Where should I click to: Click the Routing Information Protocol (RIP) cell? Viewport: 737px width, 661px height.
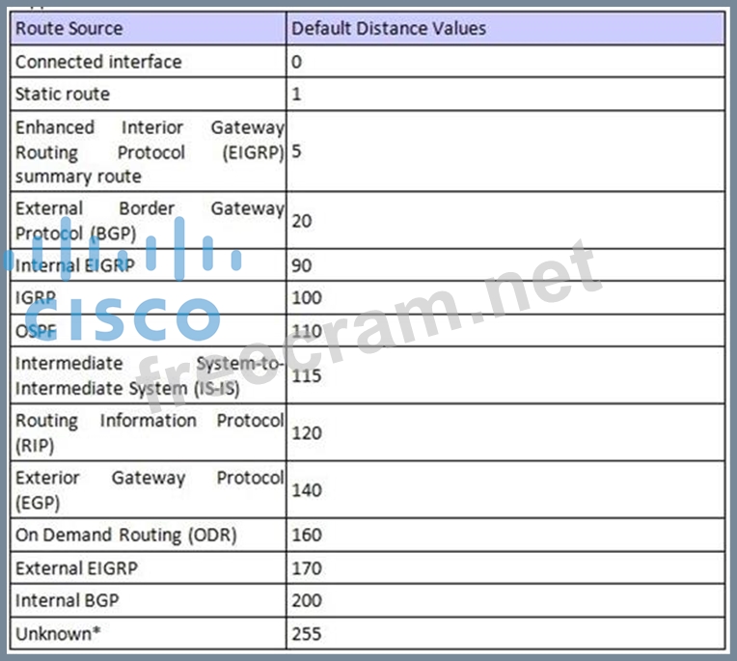150,432
